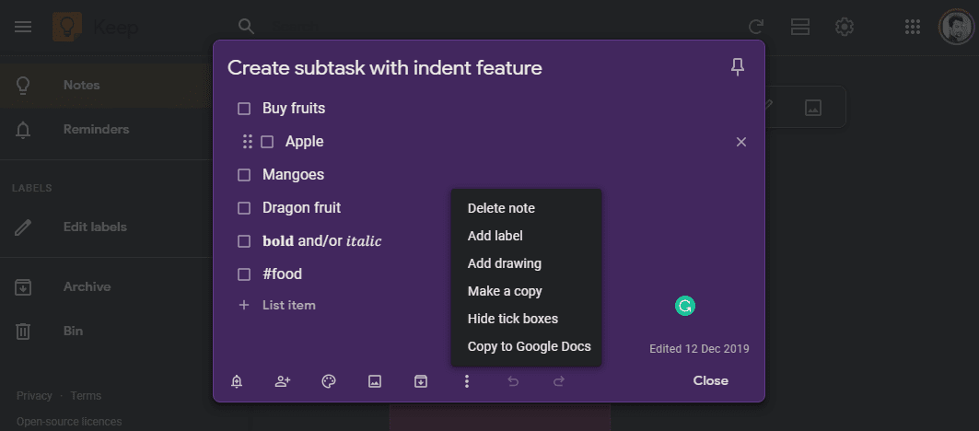Click the Grammarly green icon
The image size is (979, 431).
pos(685,306)
